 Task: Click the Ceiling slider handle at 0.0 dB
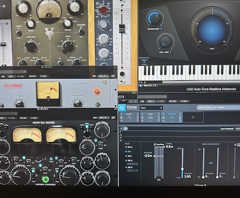[x=164, y=147]
